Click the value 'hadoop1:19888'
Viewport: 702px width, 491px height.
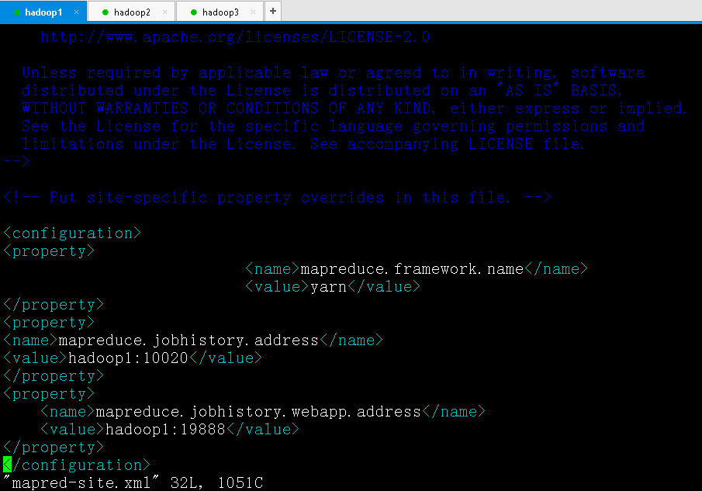(165, 430)
